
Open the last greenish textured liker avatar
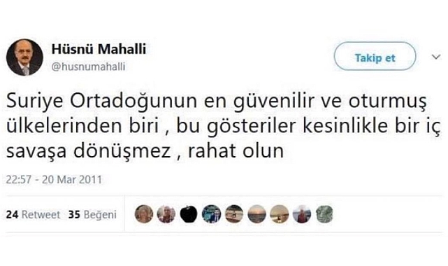324,214
